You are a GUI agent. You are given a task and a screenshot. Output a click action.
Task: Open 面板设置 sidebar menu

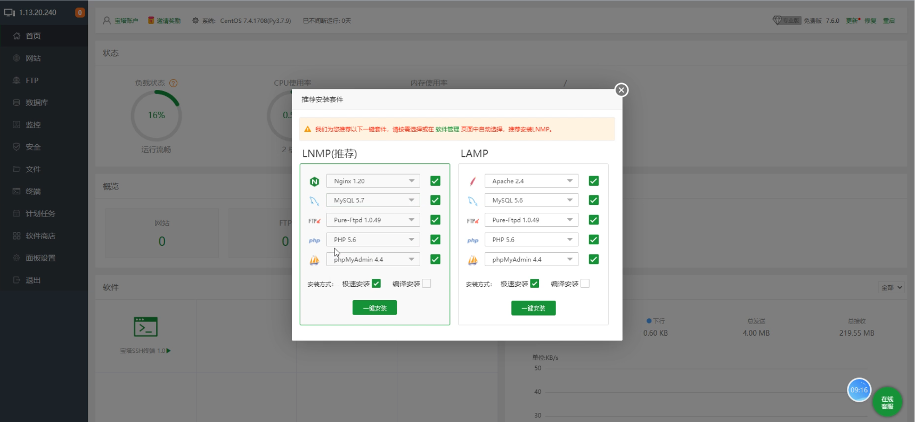[44, 258]
